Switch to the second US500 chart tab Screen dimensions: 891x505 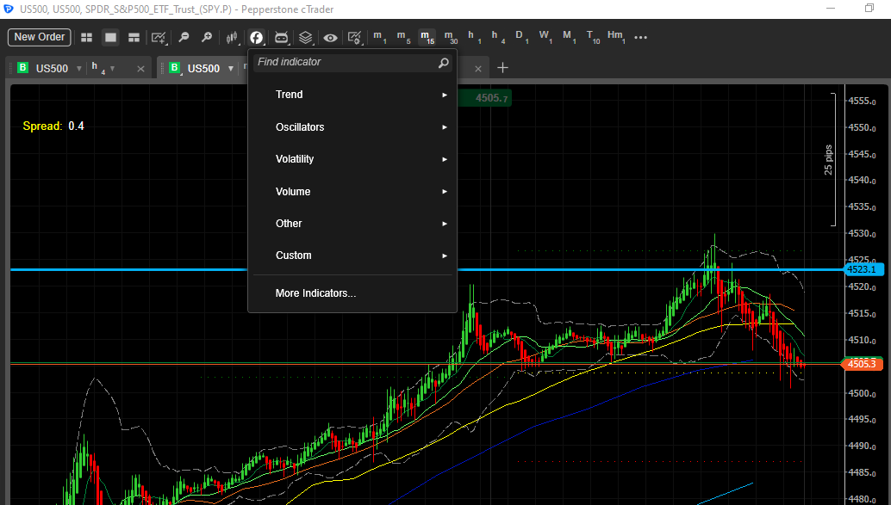coord(203,69)
